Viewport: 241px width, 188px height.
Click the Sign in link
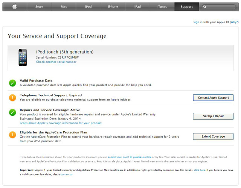pos(198,22)
